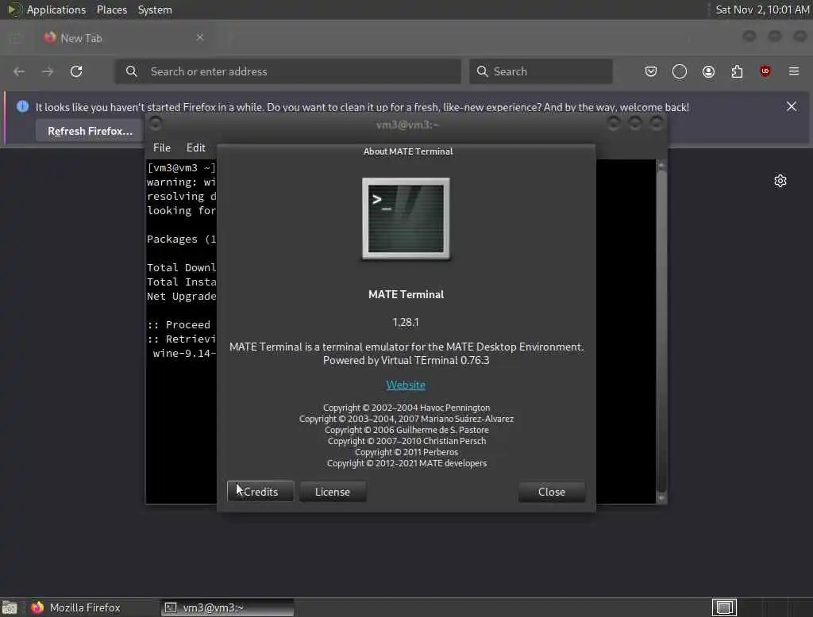813x617 pixels.
Task: Dismiss the Firefox refresh notification bar
Action: 792,107
